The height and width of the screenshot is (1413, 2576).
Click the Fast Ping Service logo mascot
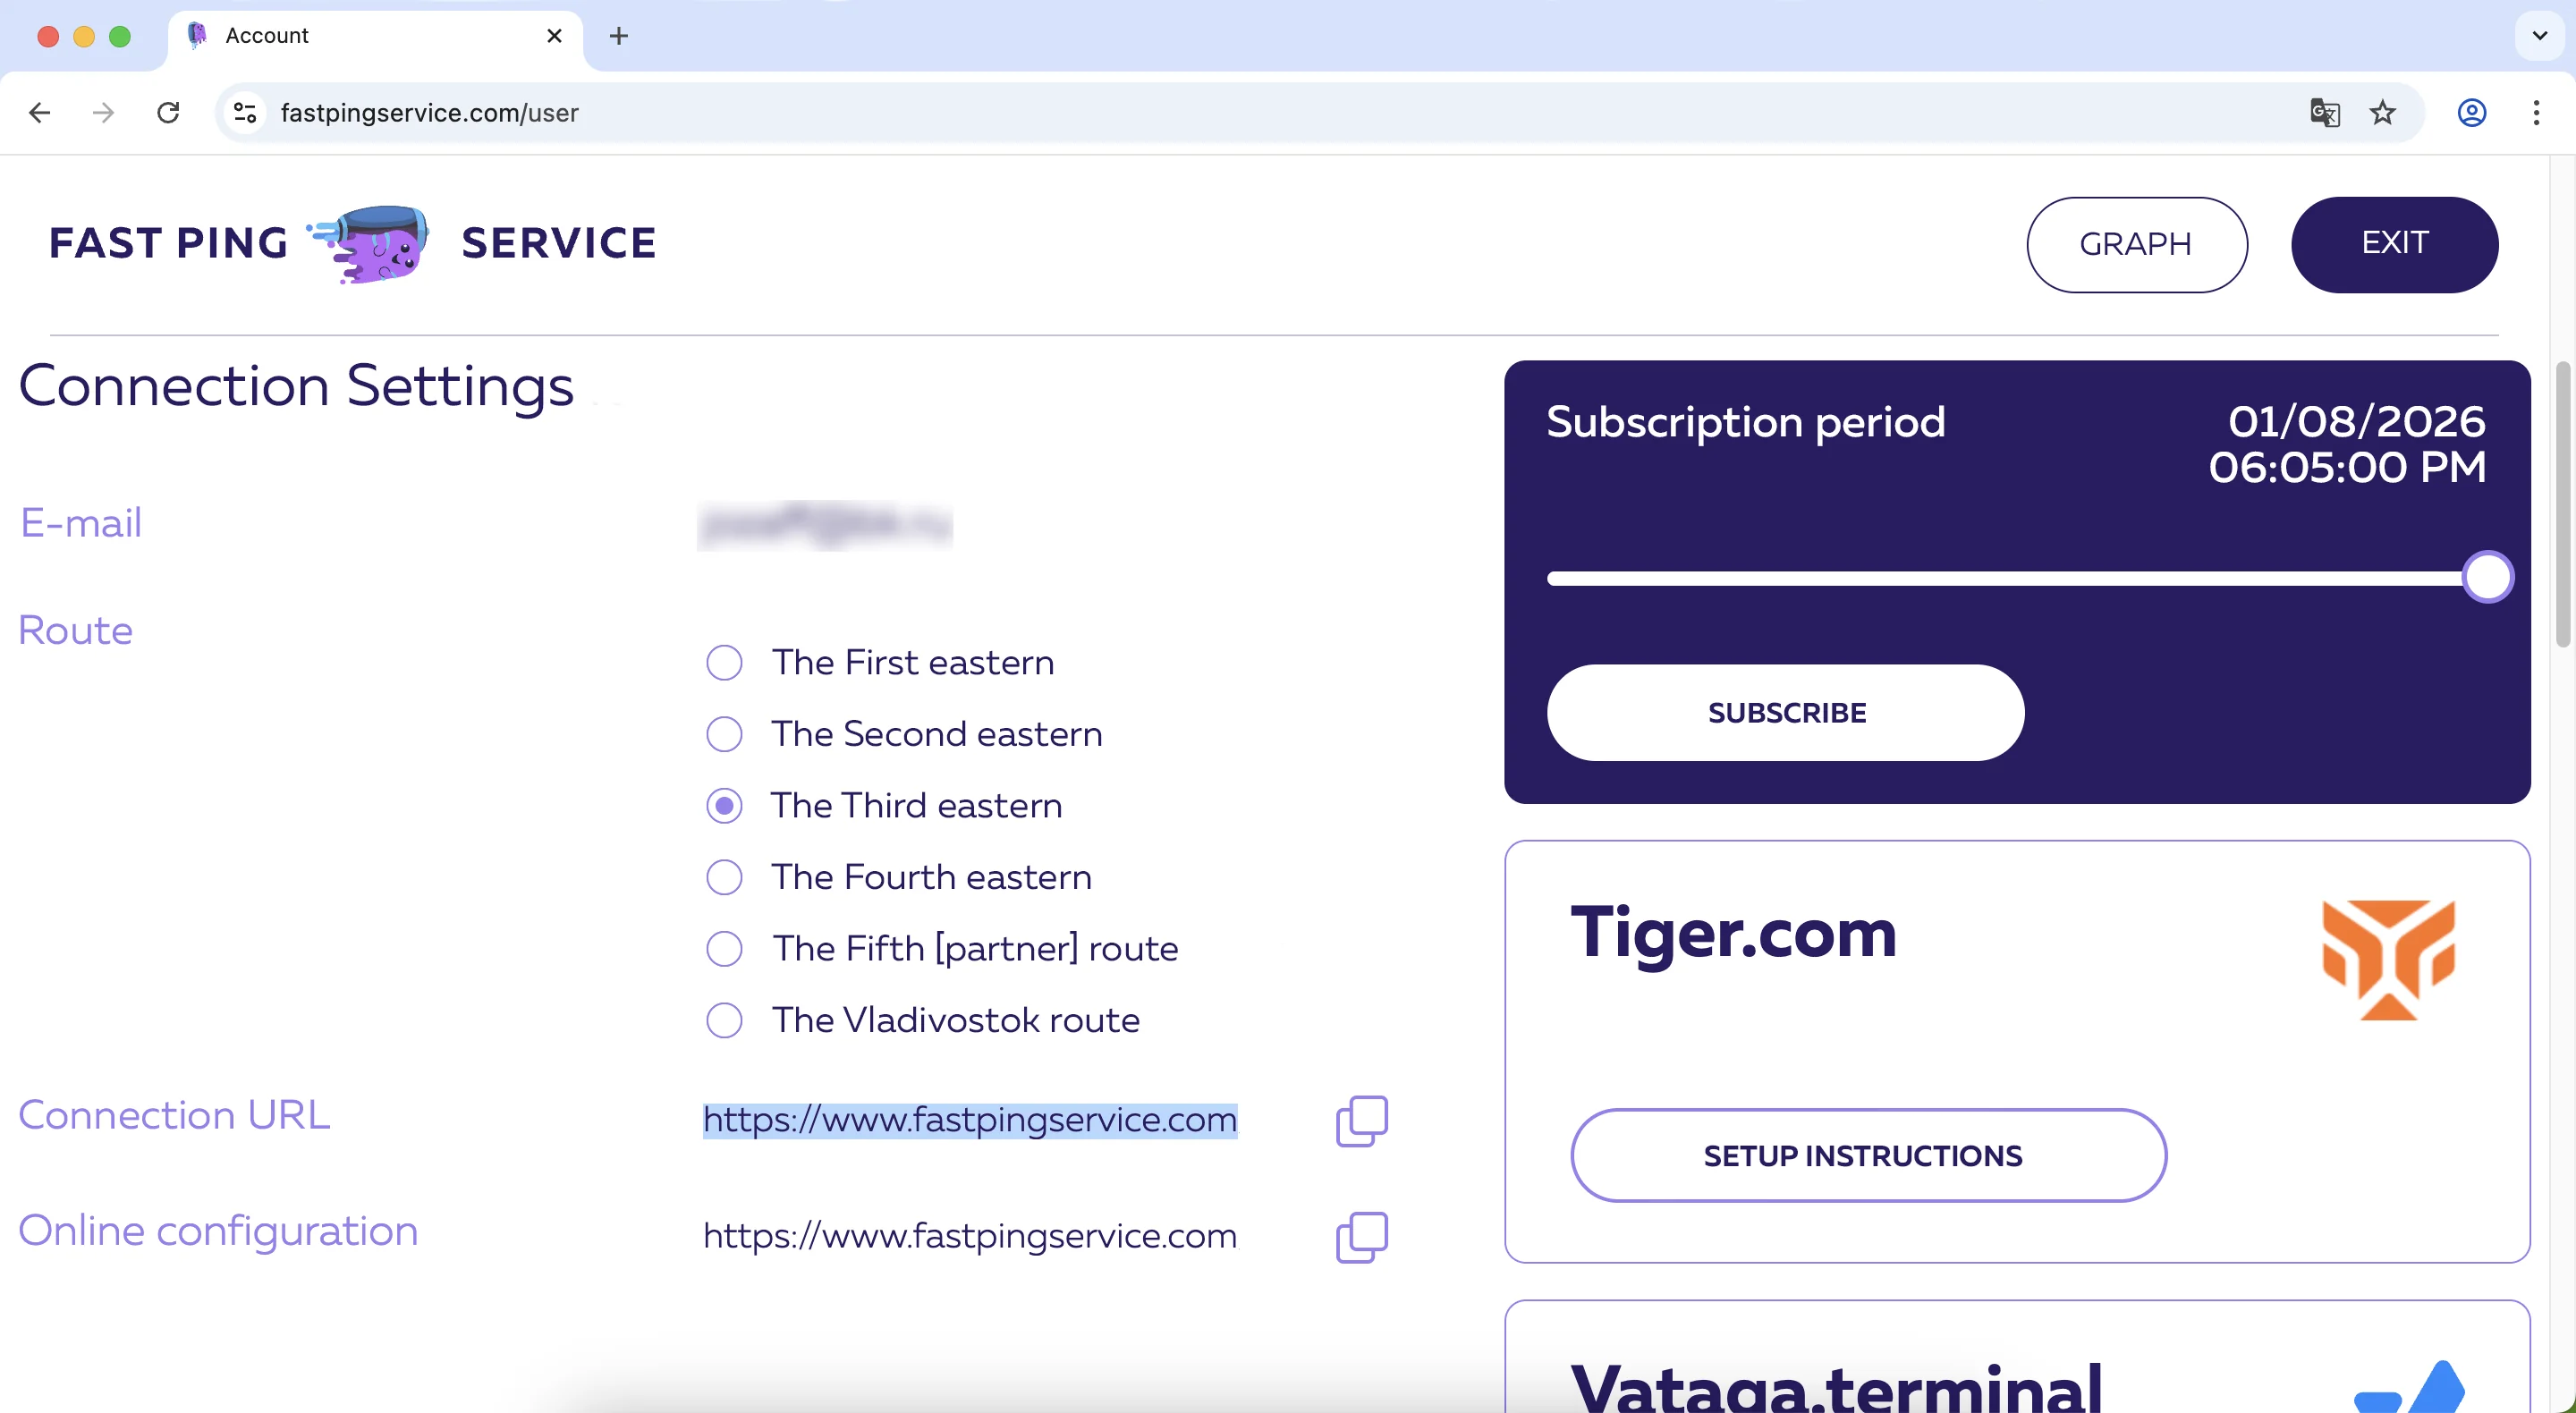[372, 243]
